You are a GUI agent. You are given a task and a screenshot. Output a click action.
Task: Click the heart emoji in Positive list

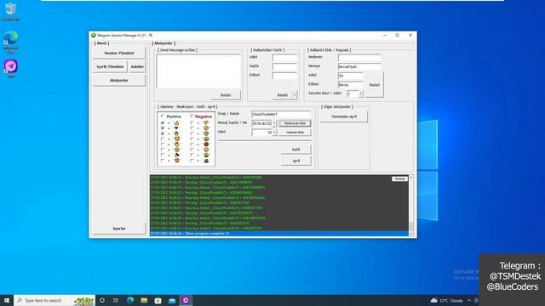[x=176, y=128]
